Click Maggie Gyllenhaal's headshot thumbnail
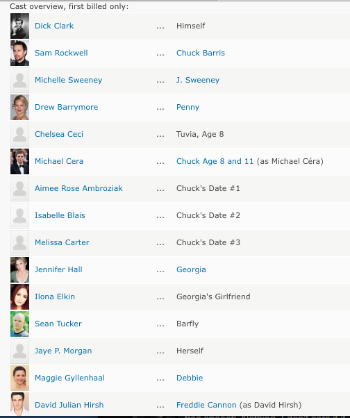The width and height of the screenshot is (350, 418). (19, 378)
